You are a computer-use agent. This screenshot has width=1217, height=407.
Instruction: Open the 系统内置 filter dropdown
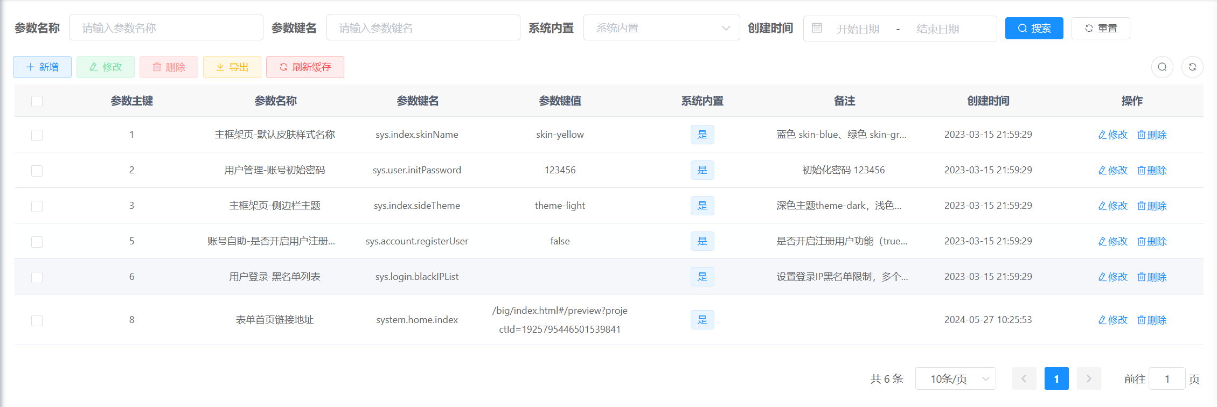click(662, 28)
